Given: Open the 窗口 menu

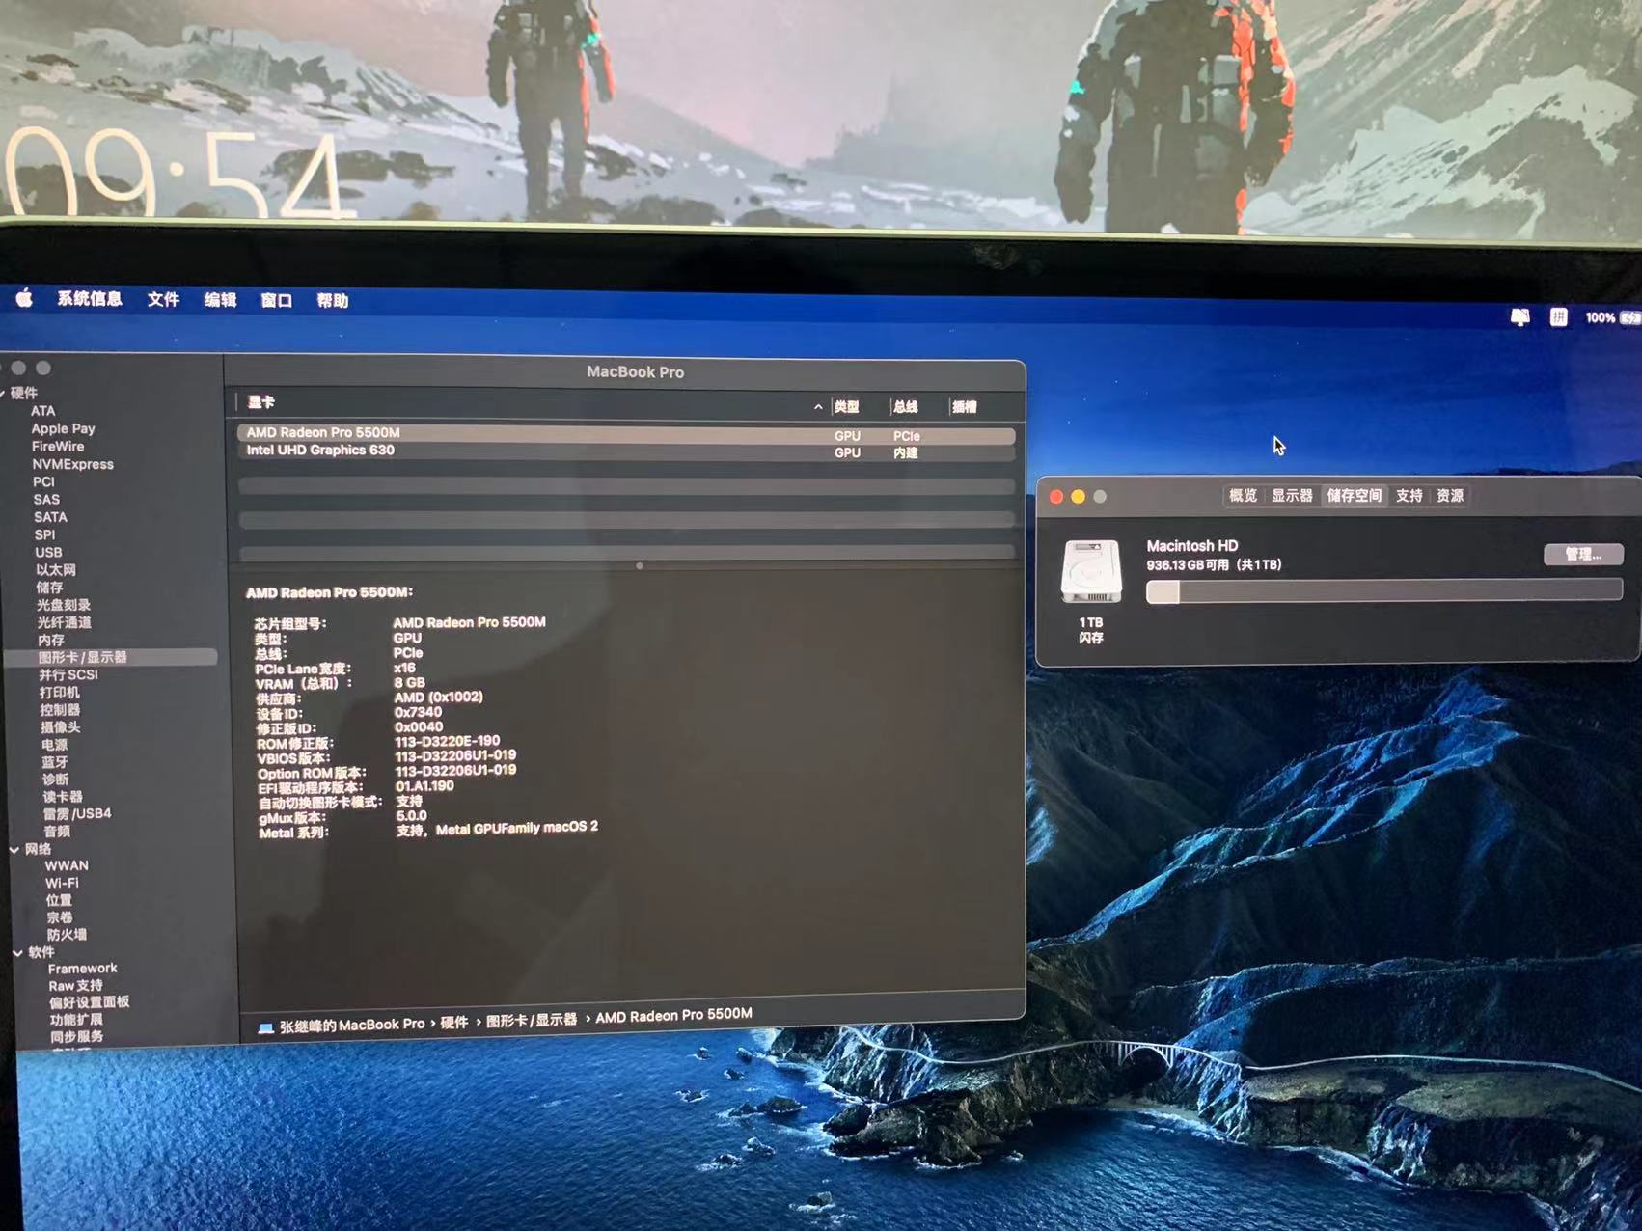Looking at the screenshot, I should click(276, 301).
